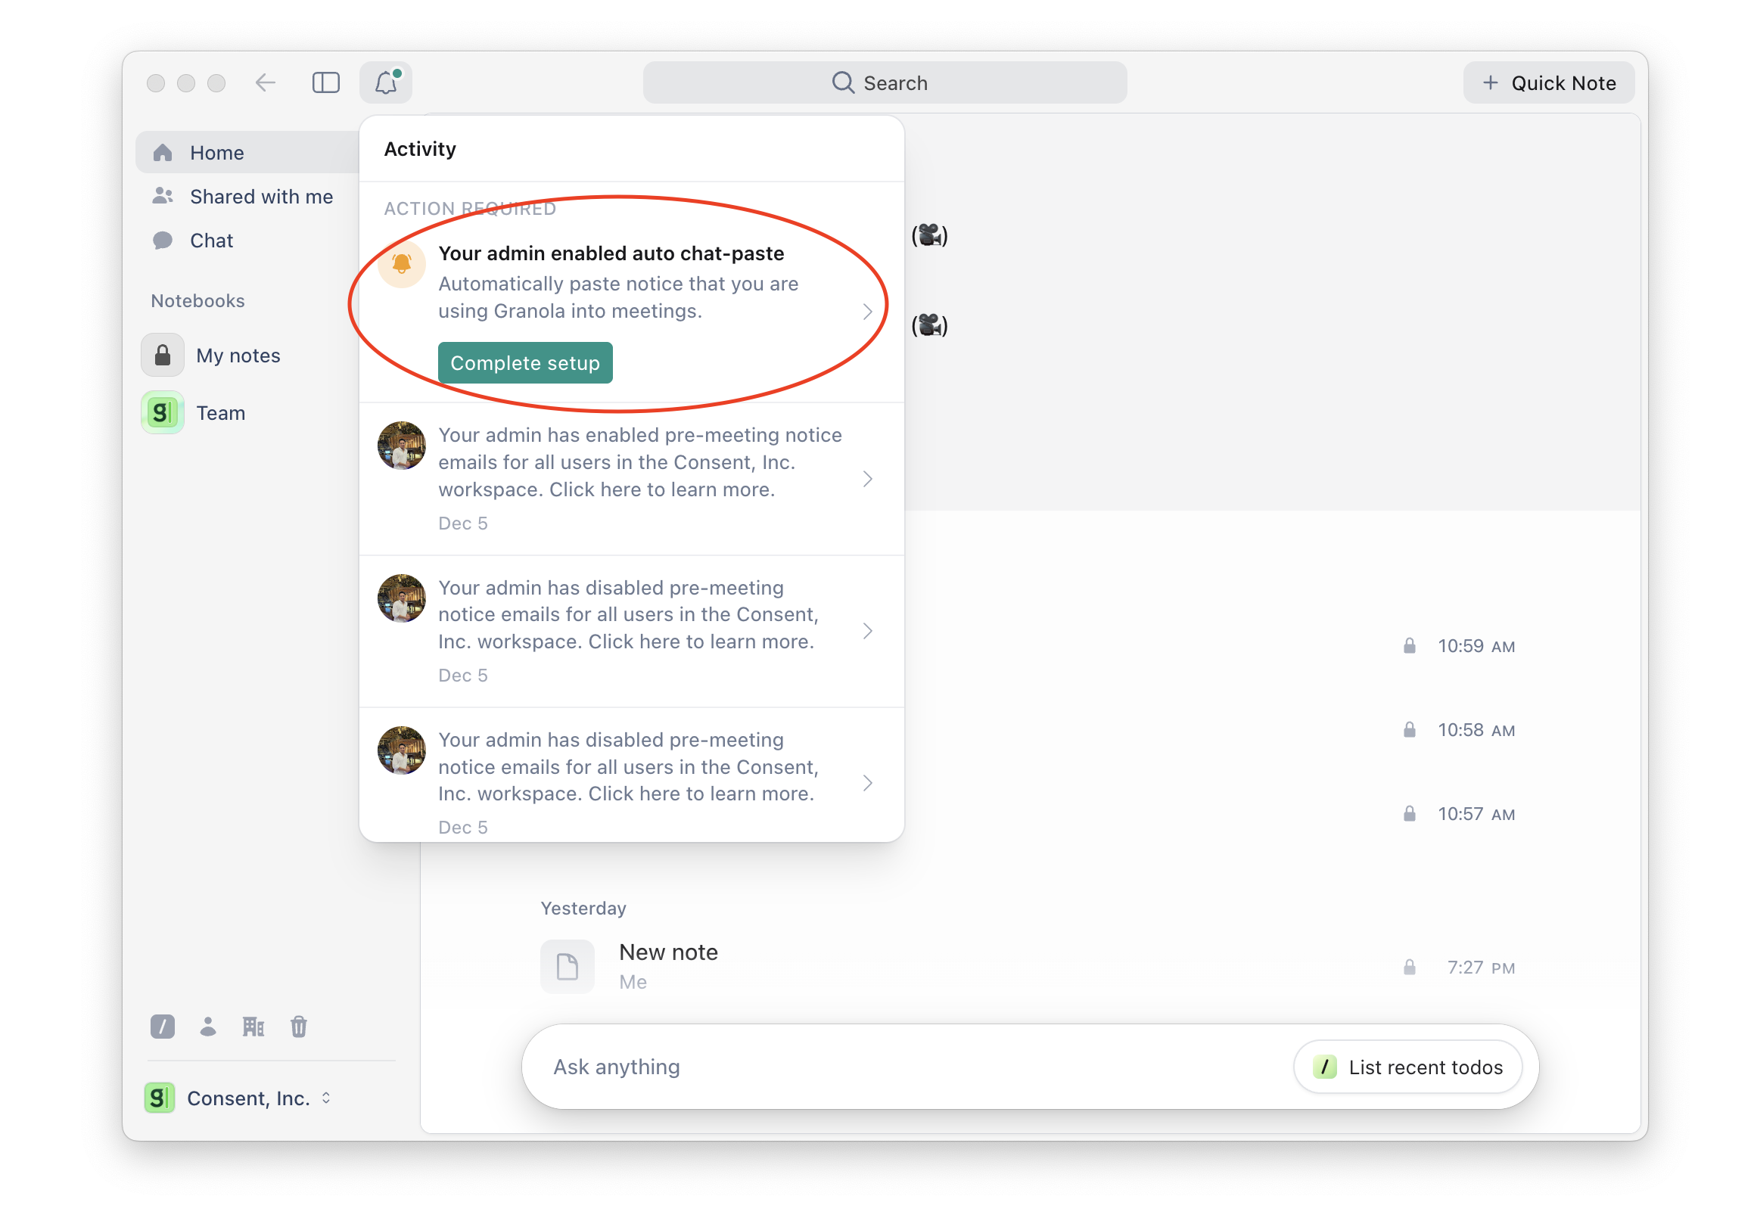Screen dimensions: 1754x1224
Task: Select Shared with me in sidebar
Action: coord(260,197)
